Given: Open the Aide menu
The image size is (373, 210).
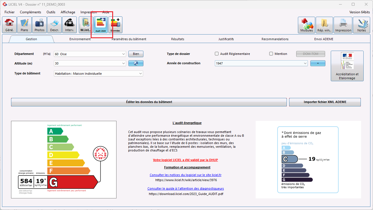Looking at the screenshot, I should tap(106, 12).
